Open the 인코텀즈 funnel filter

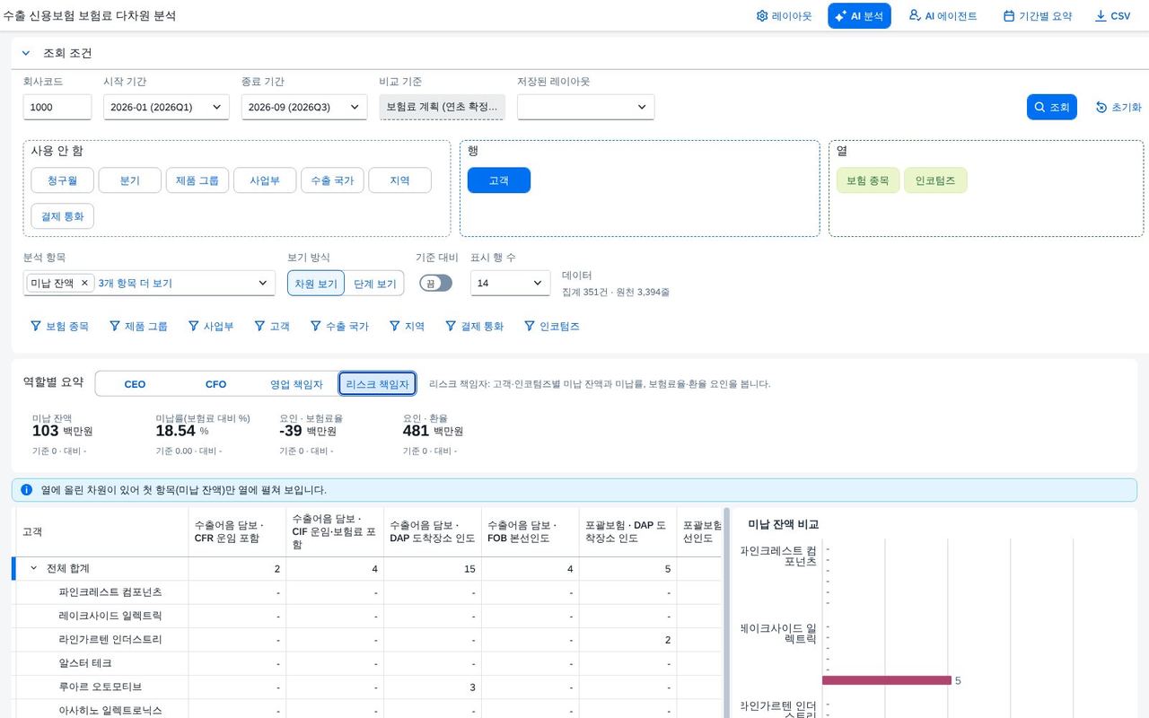(x=552, y=327)
